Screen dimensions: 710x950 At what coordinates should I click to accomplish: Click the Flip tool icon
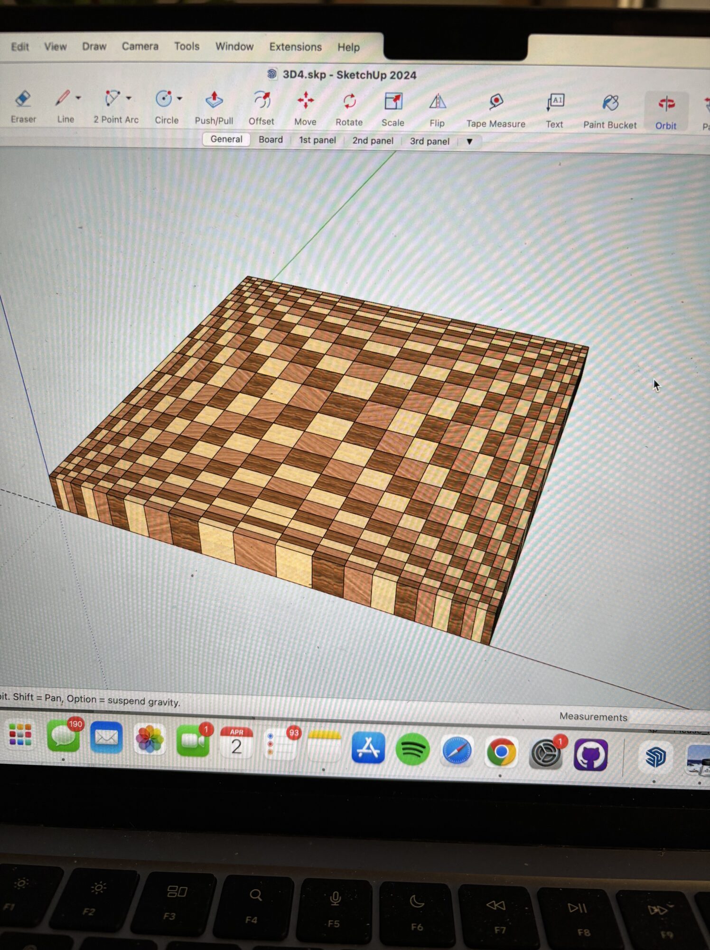pos(437,103)
